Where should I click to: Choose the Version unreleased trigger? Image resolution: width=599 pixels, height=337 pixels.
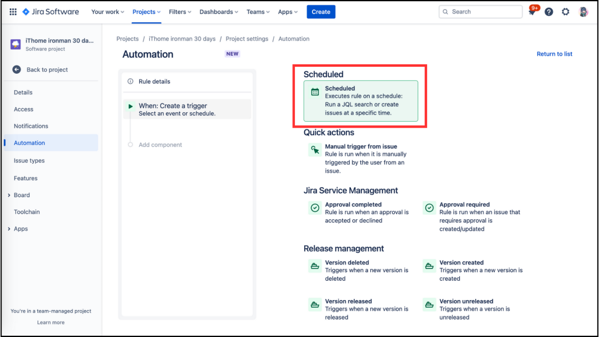475,309
